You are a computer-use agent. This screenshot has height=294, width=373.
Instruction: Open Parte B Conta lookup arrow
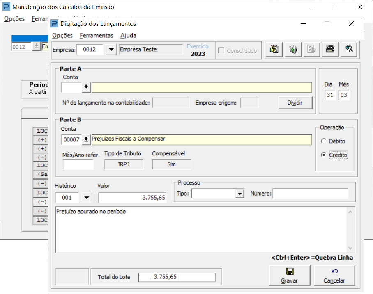point(86,139)
